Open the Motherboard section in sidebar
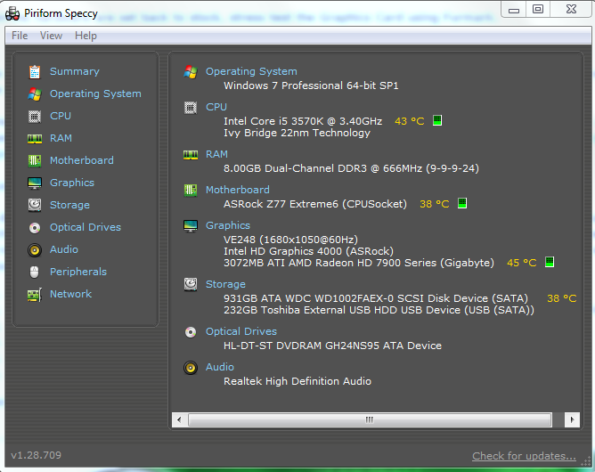 click(82, 160)
